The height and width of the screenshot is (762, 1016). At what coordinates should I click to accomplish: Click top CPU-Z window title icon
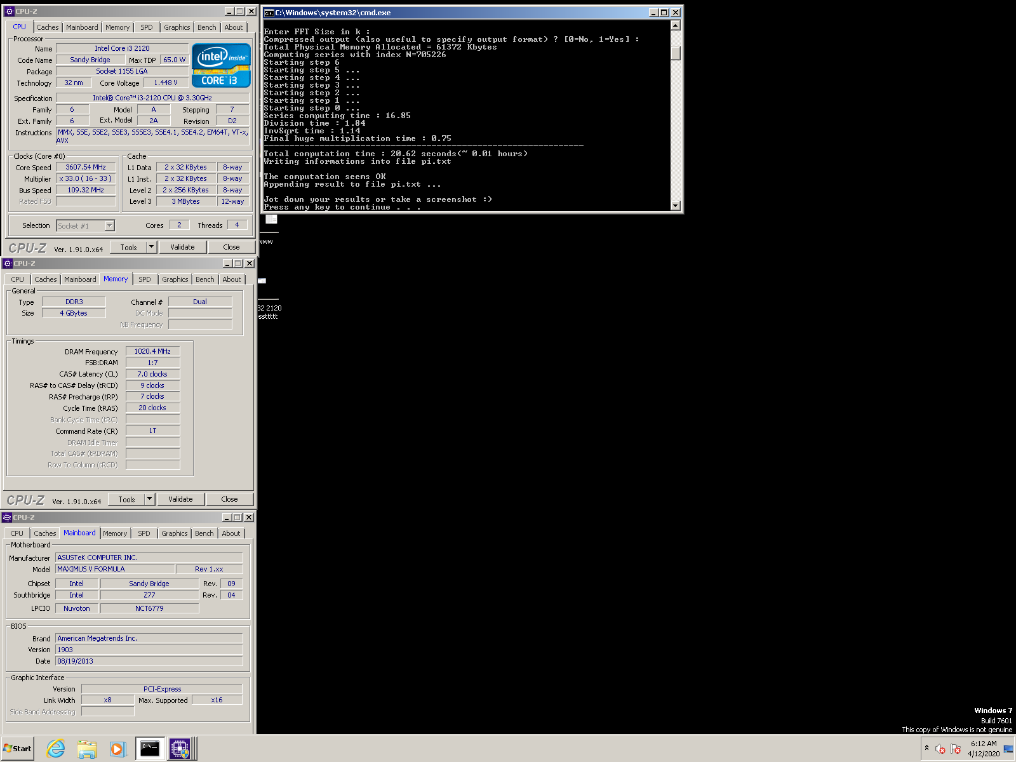pyautogui.click(x=9, y=11)
